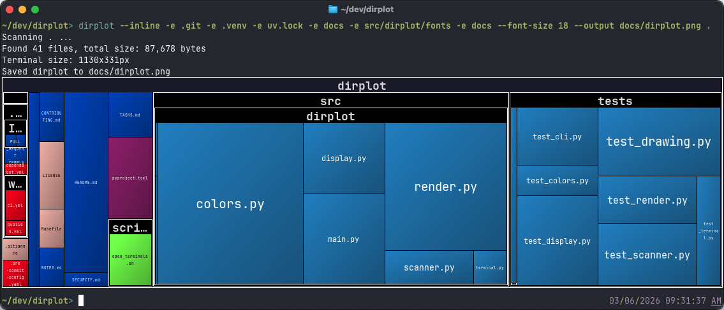
Task: Click the .gitignore tile
Action: pos(15,250)
